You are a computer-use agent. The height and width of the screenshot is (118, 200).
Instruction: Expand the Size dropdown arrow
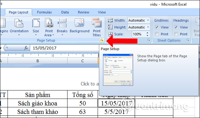tap(36, 35)
